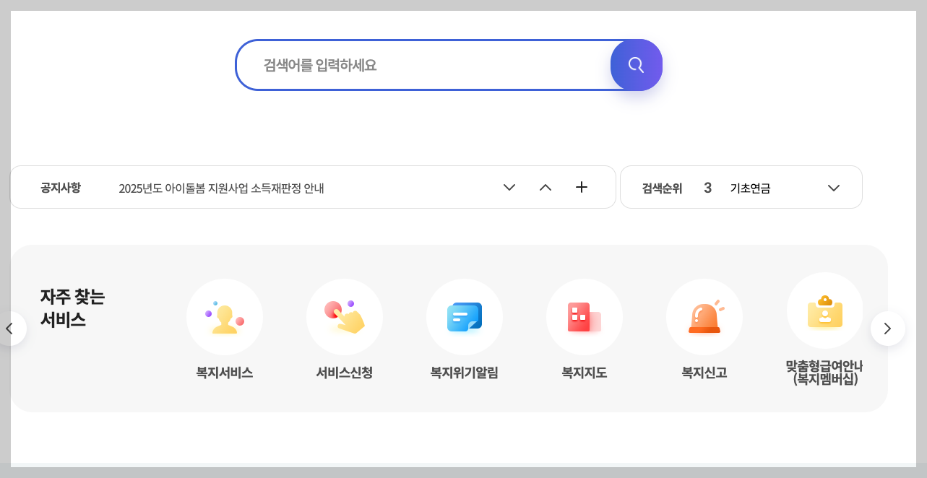Open the 복지신고 (Welfare Report) siren icon
Screen dimensions: 927x478
704,317
